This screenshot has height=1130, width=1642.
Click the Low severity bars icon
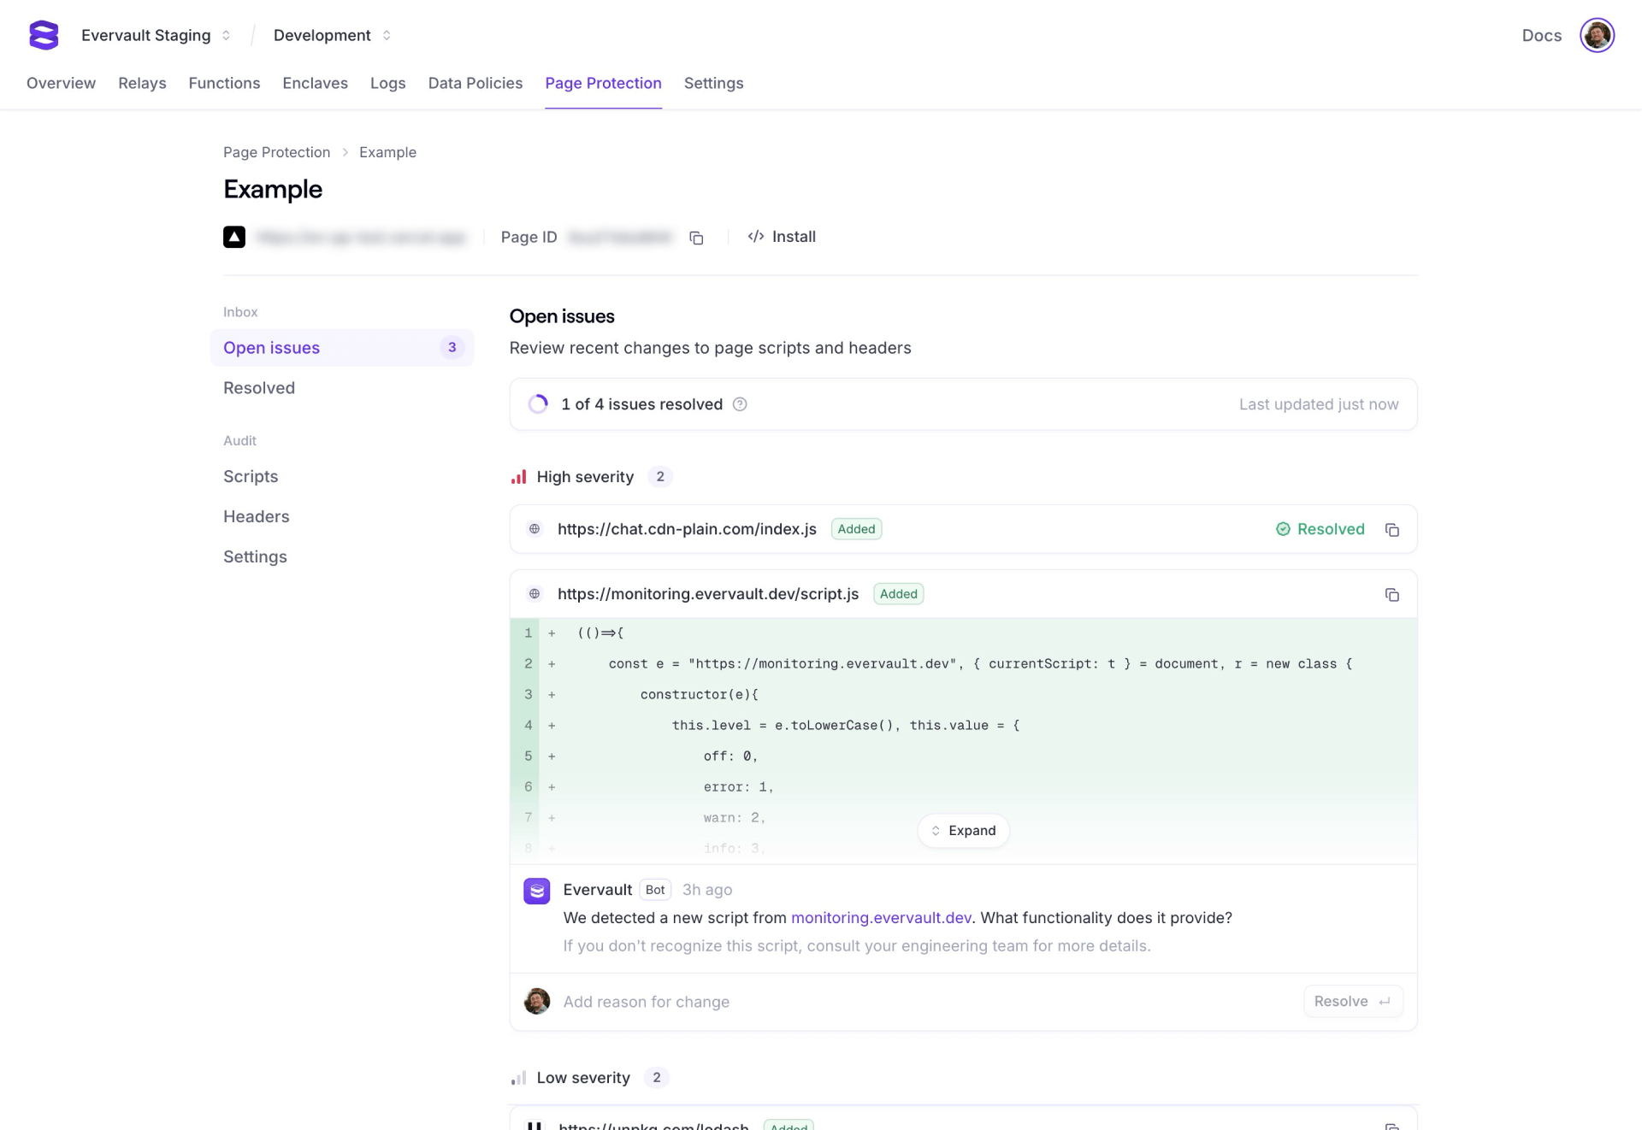[x=518, y=1078]
